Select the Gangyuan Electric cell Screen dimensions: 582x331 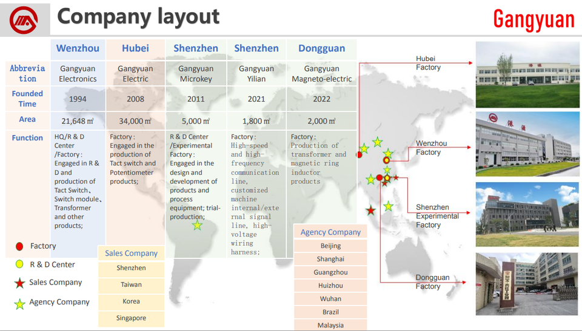[x=135, y=73]
